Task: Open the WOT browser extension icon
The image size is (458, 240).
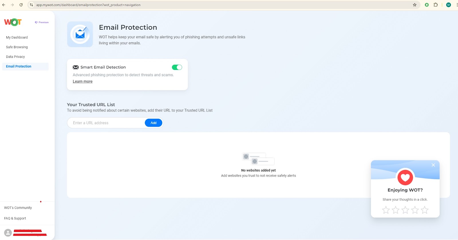Action: 427,5
